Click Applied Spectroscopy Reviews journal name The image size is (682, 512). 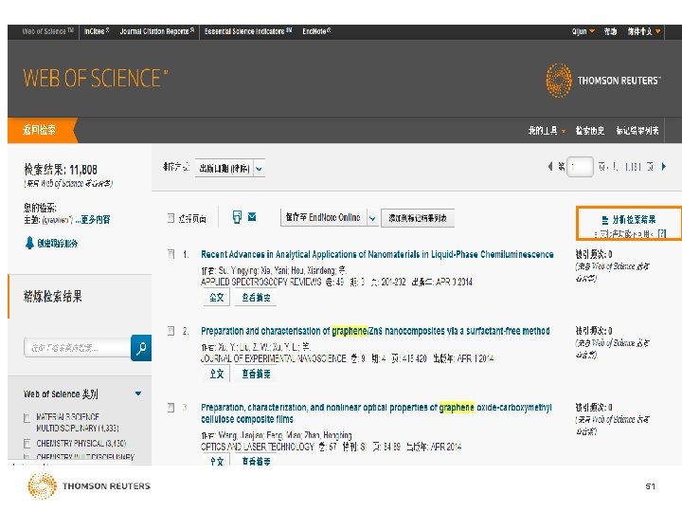[x=261, y=283]
